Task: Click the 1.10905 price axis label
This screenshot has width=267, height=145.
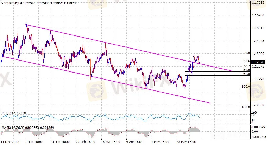Action: pos(258,92)
